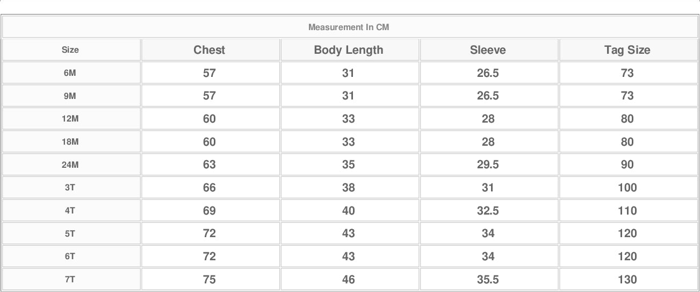This screenshot has height=292, width=700.
Task: Select tag size 100 in the 3T row
Action: click(627, 188)
